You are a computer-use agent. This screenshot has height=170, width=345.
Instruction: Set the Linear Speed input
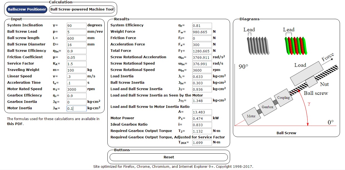coord(77,77)
